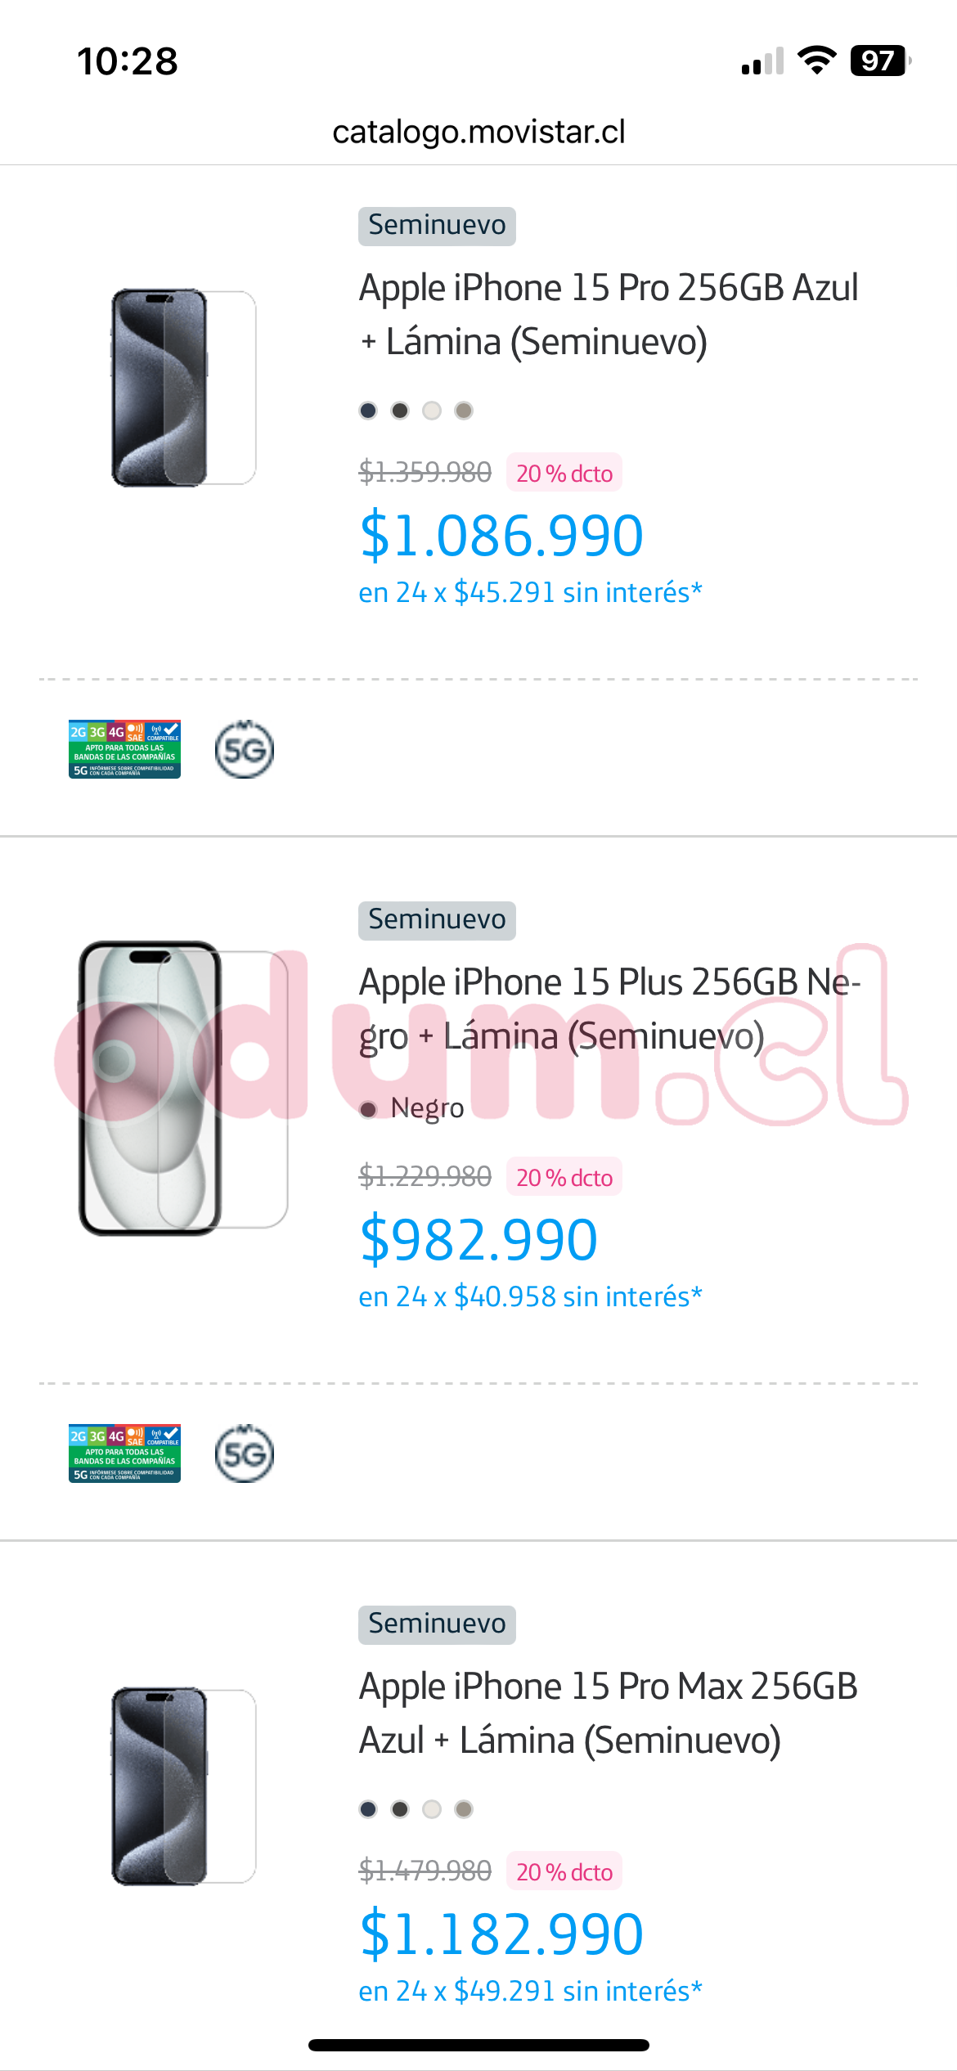Tap the band compatibility badge under iPhone 15 Plus
The height and width of the screenshot is (2071, 957).
[124, 1453]
